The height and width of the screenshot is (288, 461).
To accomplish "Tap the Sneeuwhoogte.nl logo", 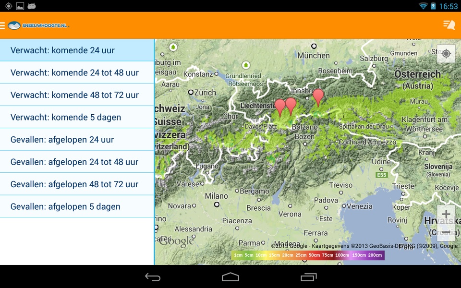I will pos(38,25).
